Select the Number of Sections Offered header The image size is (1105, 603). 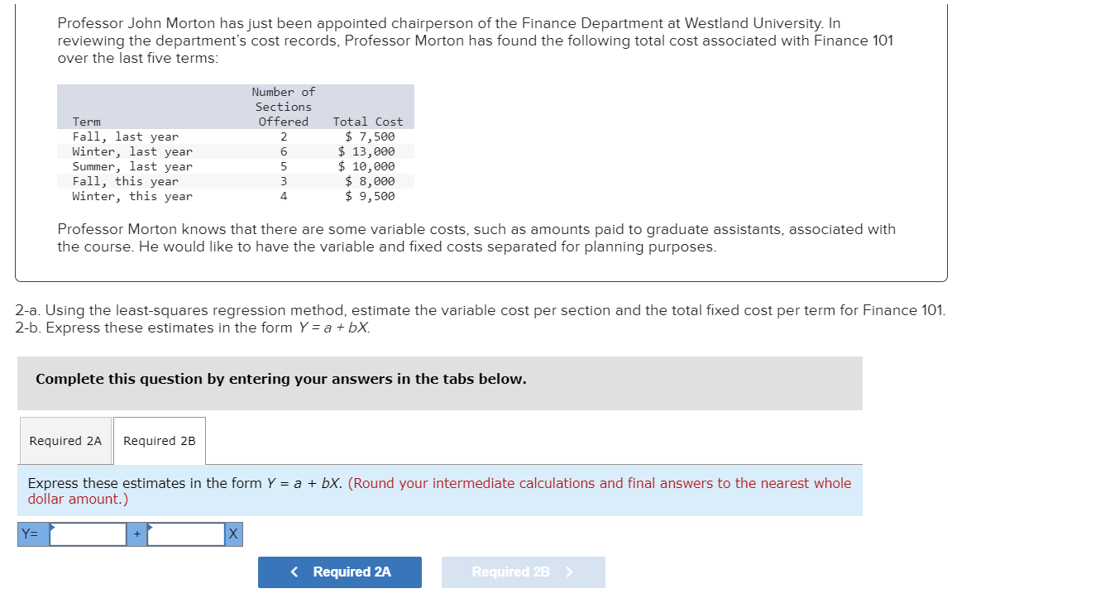point(283,107)
